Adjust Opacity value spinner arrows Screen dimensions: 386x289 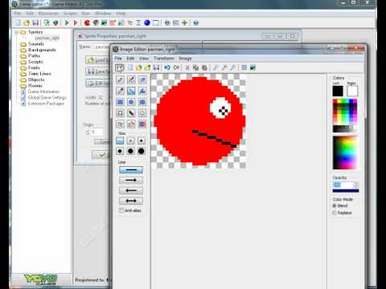[x=356, y=185]
